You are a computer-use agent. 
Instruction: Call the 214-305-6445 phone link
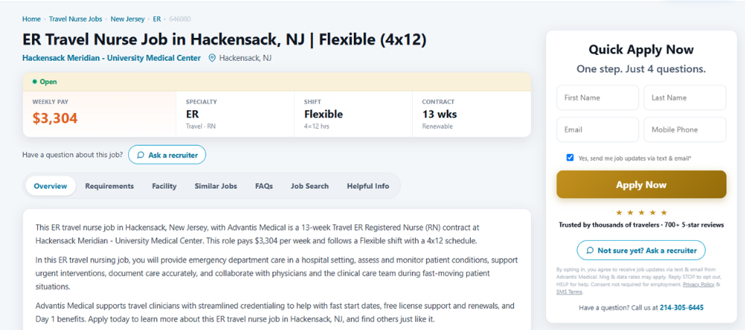click(682, 308)
